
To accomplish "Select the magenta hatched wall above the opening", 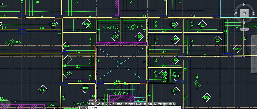I will tap(122, 44).
